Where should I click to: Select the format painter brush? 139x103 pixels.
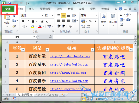14,26
